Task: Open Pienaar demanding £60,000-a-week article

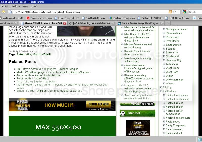Action: tap(139, 78)
